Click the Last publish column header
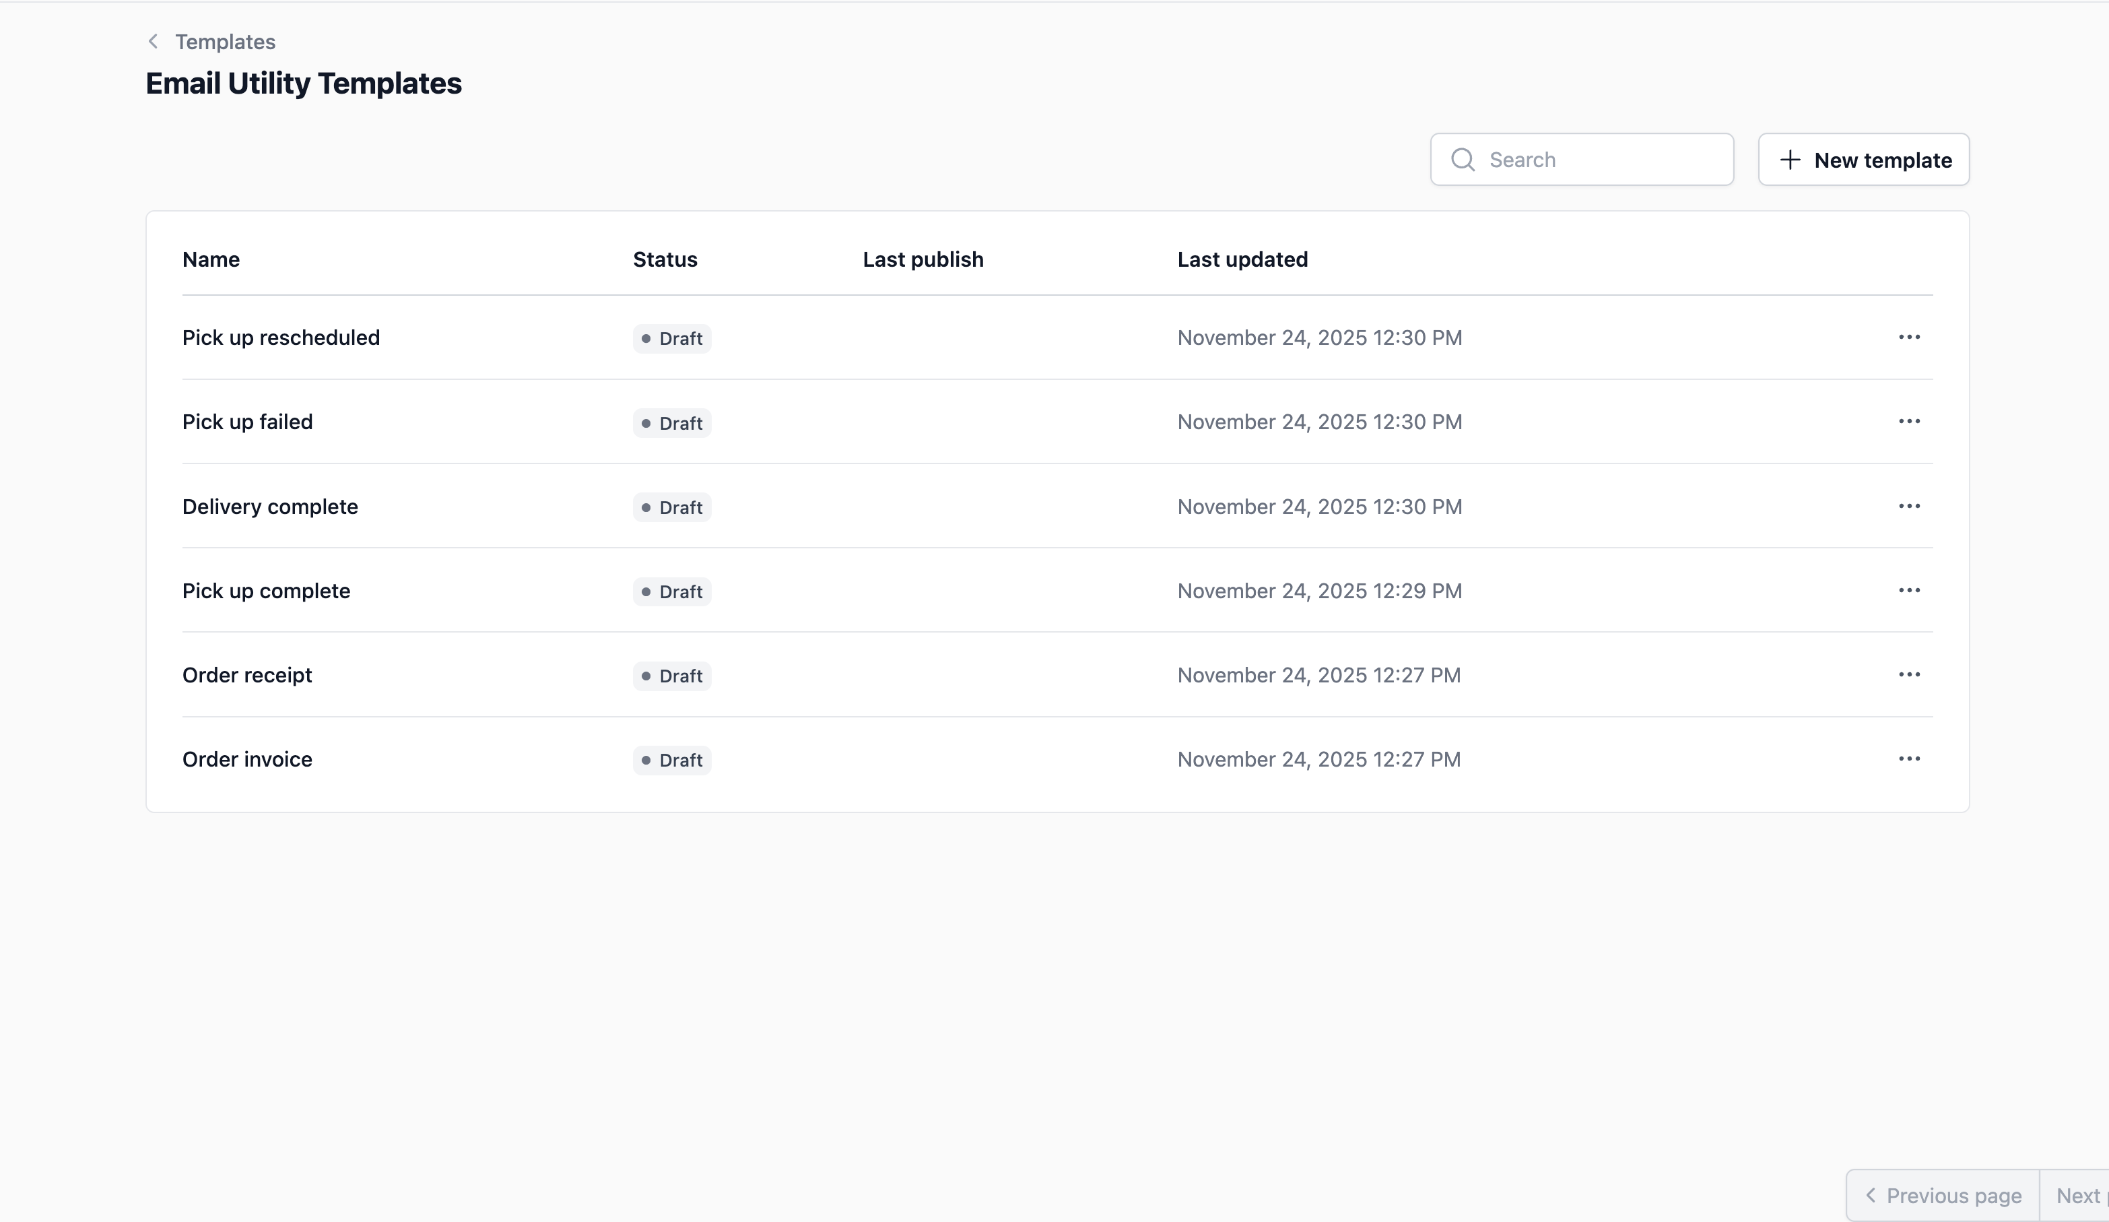2109x1222 pixels. [923, 259]
